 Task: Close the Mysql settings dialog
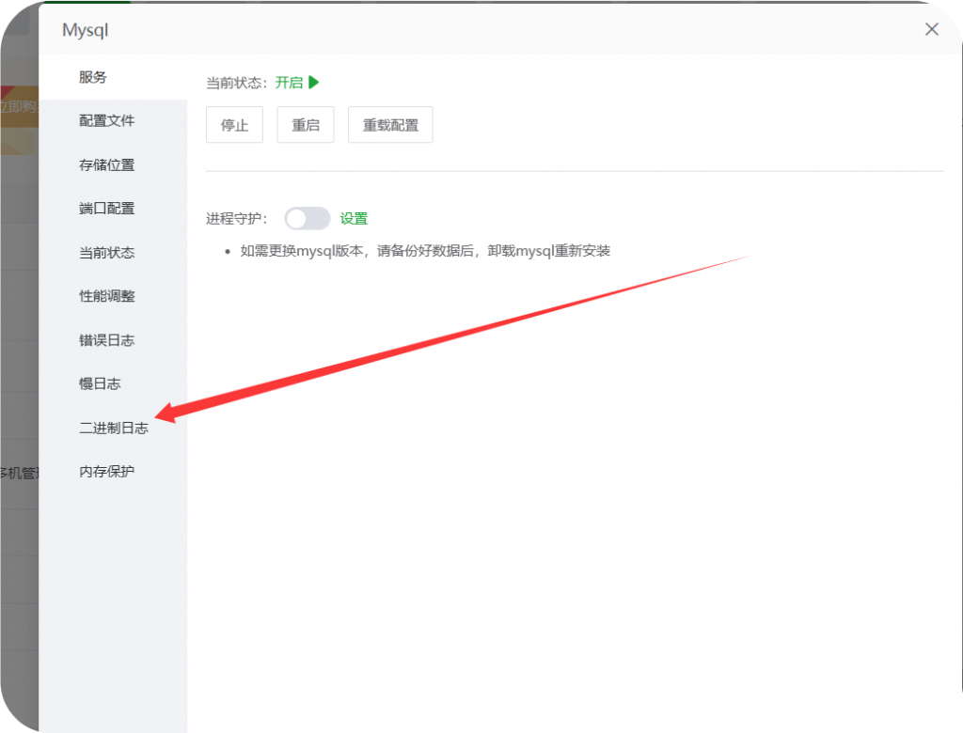pyautogui.click(x=931, y=29)
